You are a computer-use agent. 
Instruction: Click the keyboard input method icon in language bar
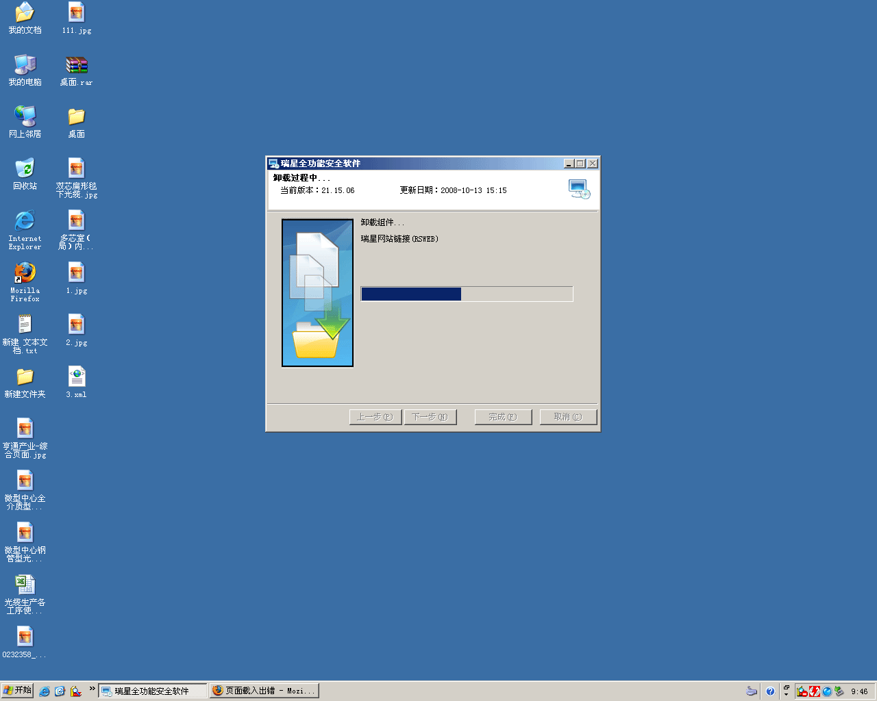point(752,691)
